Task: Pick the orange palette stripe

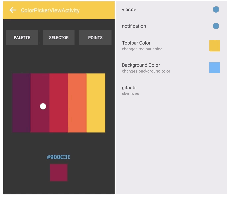Action: (x=77, y=103)
